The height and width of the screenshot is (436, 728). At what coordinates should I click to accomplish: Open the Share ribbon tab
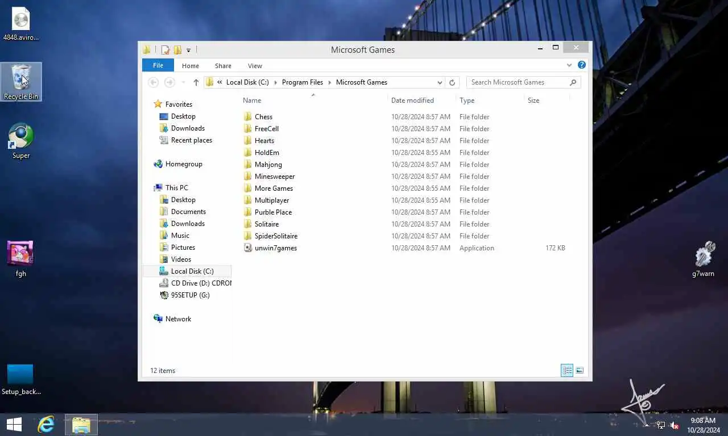(x=223, y=66)
